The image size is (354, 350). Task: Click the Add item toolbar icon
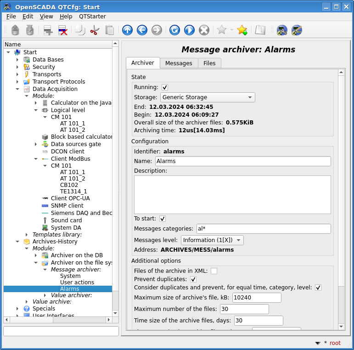pyautogui.click(x=48, y=30)
